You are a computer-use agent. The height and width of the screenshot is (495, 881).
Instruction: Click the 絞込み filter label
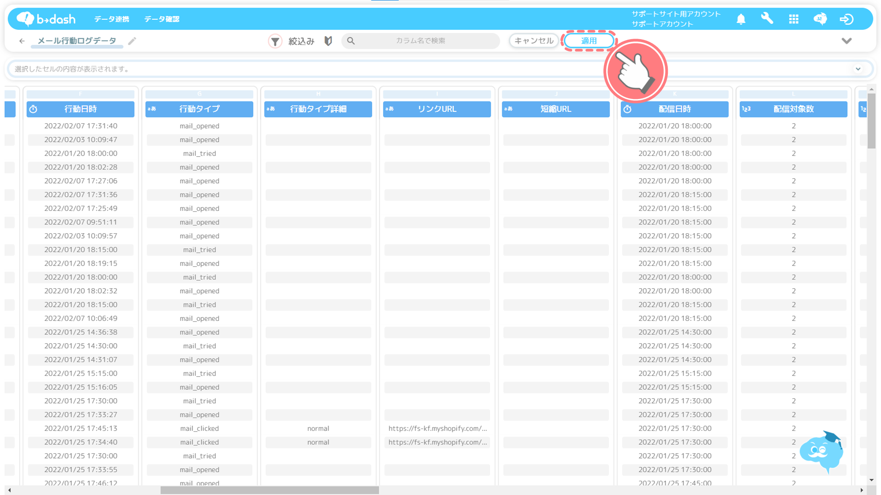click(x=301, y=41)
